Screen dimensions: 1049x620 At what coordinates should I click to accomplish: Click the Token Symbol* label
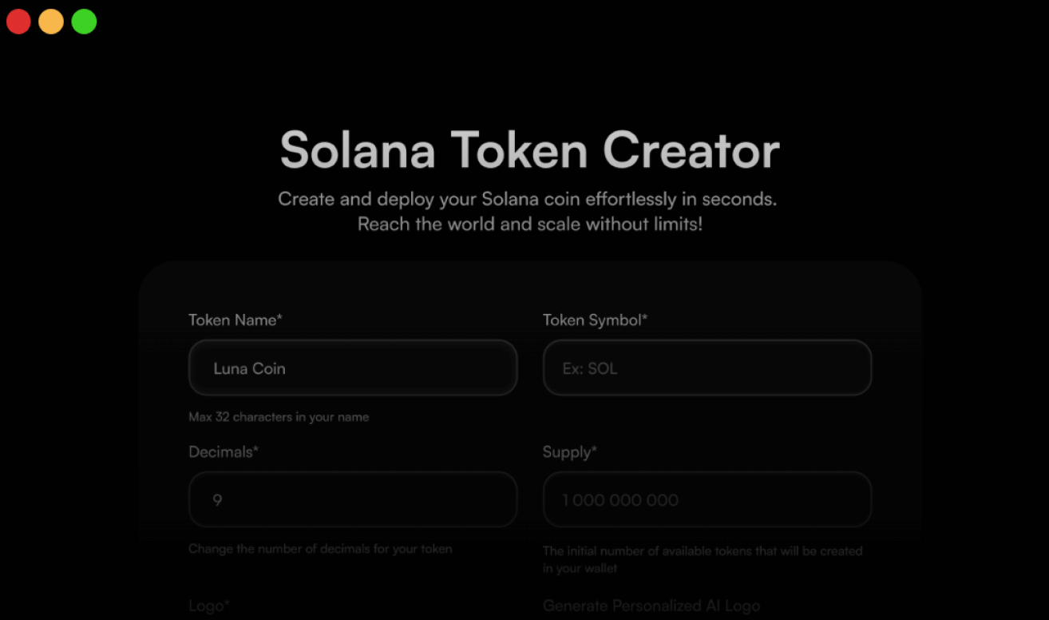pyautogui.click(x=595, y=320)
